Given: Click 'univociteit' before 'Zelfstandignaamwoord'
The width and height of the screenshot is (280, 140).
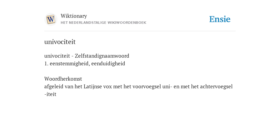Looking at the screenshot, I should (57, 56).
